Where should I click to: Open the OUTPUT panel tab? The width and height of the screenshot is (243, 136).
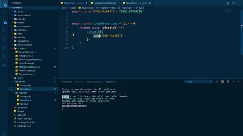pyautogui.click(x=79, y=82)
